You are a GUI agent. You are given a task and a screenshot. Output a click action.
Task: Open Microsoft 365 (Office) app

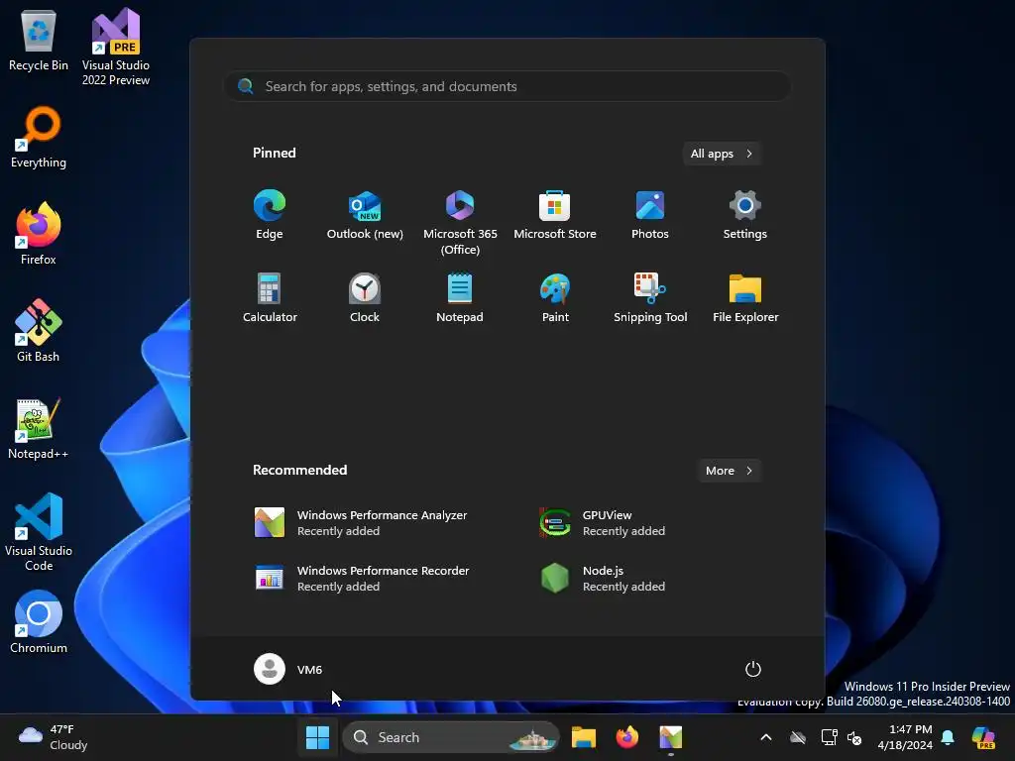point(460,222)
